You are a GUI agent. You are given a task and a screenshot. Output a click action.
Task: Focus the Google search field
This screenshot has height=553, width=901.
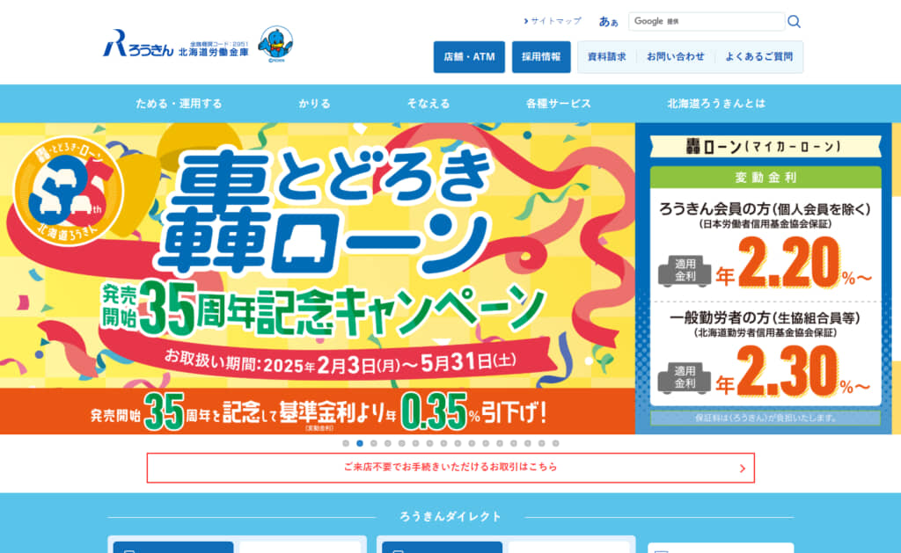coord(707,21)
